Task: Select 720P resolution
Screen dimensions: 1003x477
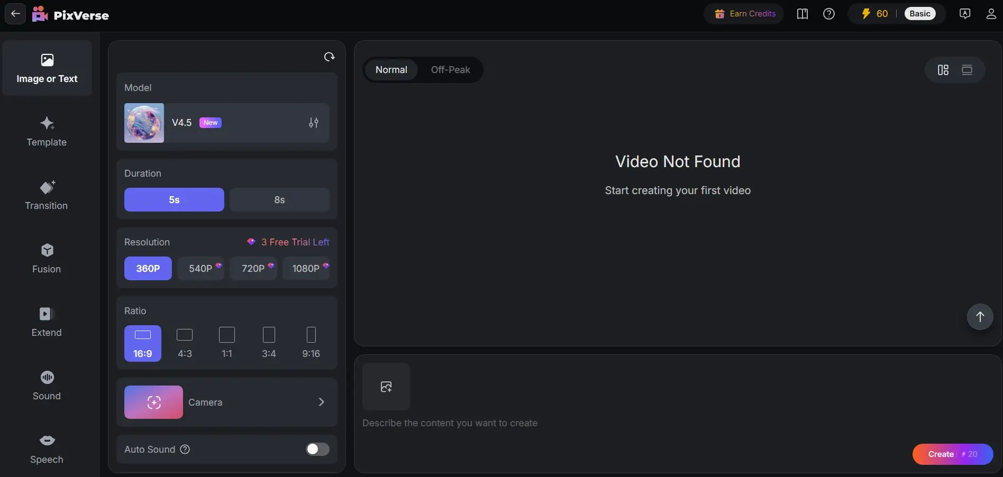Action: pos(253,268)
